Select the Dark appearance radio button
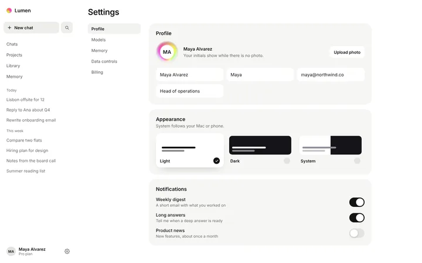Viewport: 422px width, 263px height. 287,161
